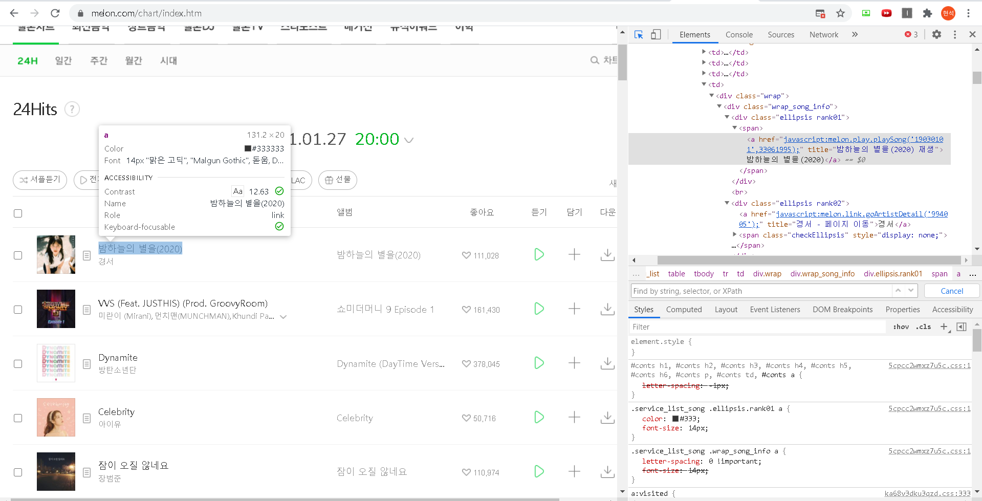
Task: Collapse the ellipsis rank02 div node
Action: (727, 203)
